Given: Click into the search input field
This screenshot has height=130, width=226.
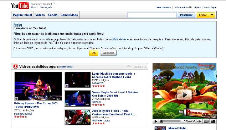Looking at the screenshot, I should coord(152,15).
